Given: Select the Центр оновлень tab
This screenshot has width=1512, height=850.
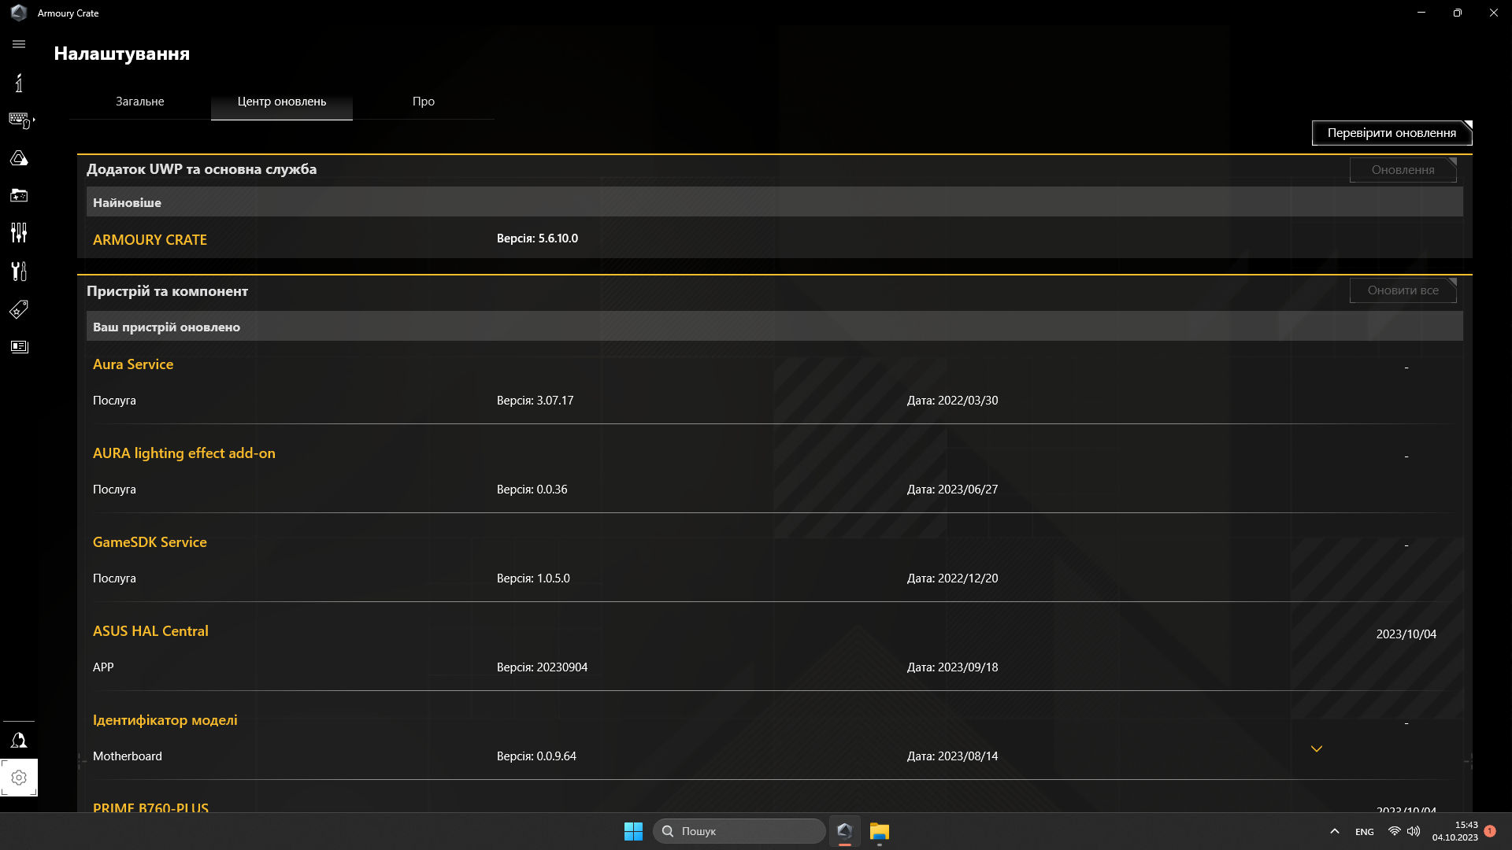Looking at the screenshot, I should 282,102.
